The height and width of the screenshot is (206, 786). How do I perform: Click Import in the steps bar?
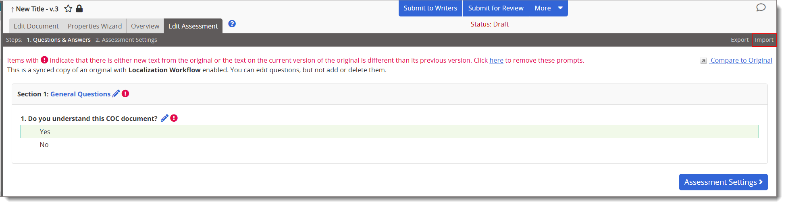pyautogui.click(x=764, y=40)
